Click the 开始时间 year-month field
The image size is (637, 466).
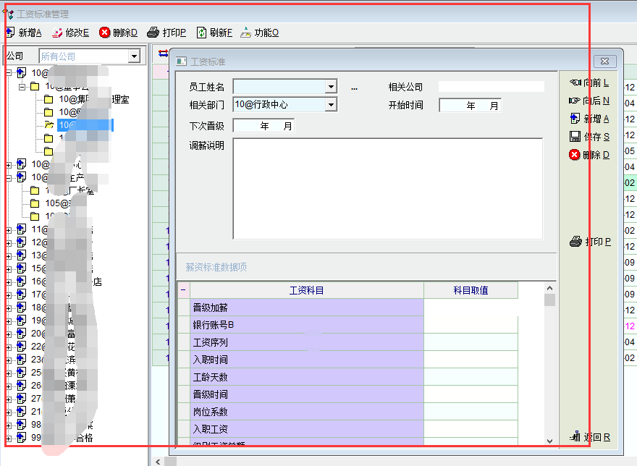(470, 106)
